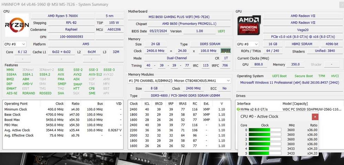This screenshot has height=165, width=344.
Task: Select the Boost Max operating point row
Action: click(x=63, y=120)
